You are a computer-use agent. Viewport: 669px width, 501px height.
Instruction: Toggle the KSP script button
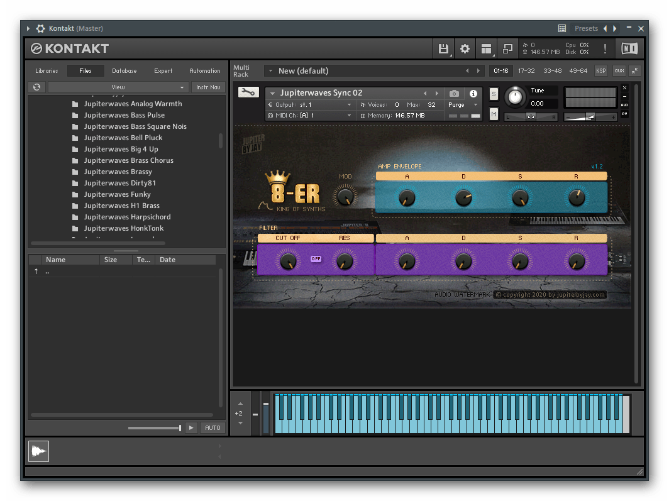[x=600, y=71]
